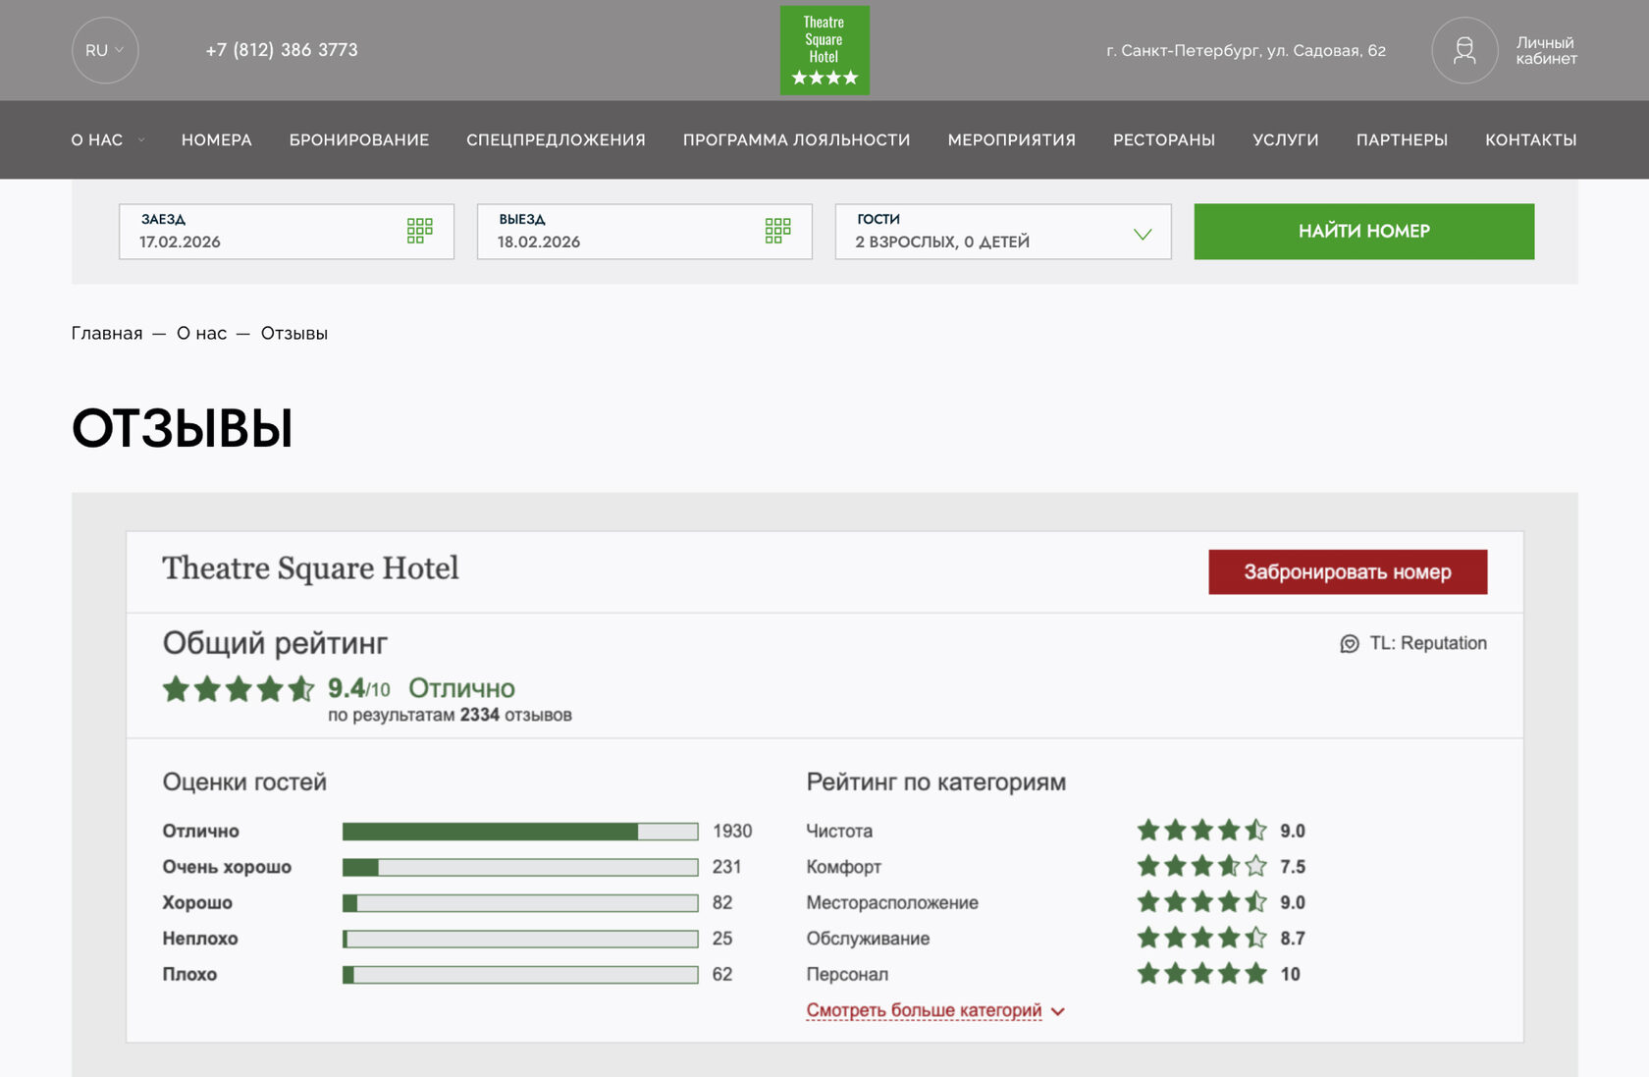The image size is (1649, 1077).
Task: Click the Очень хорошо count 231
Action: (x=726, y=867)
